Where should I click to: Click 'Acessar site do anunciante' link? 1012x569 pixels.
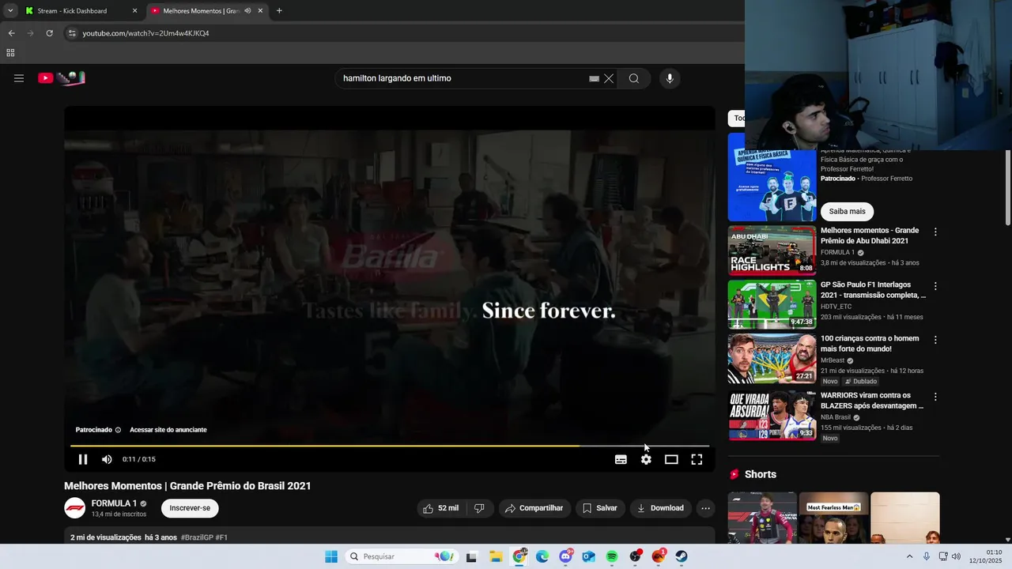[168, 430]
